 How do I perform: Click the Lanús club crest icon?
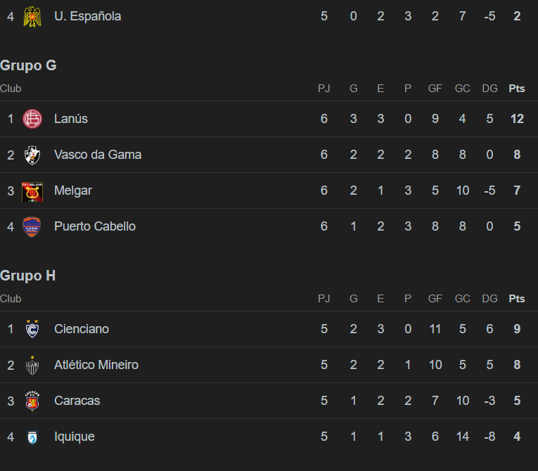(x=32, y=119)
